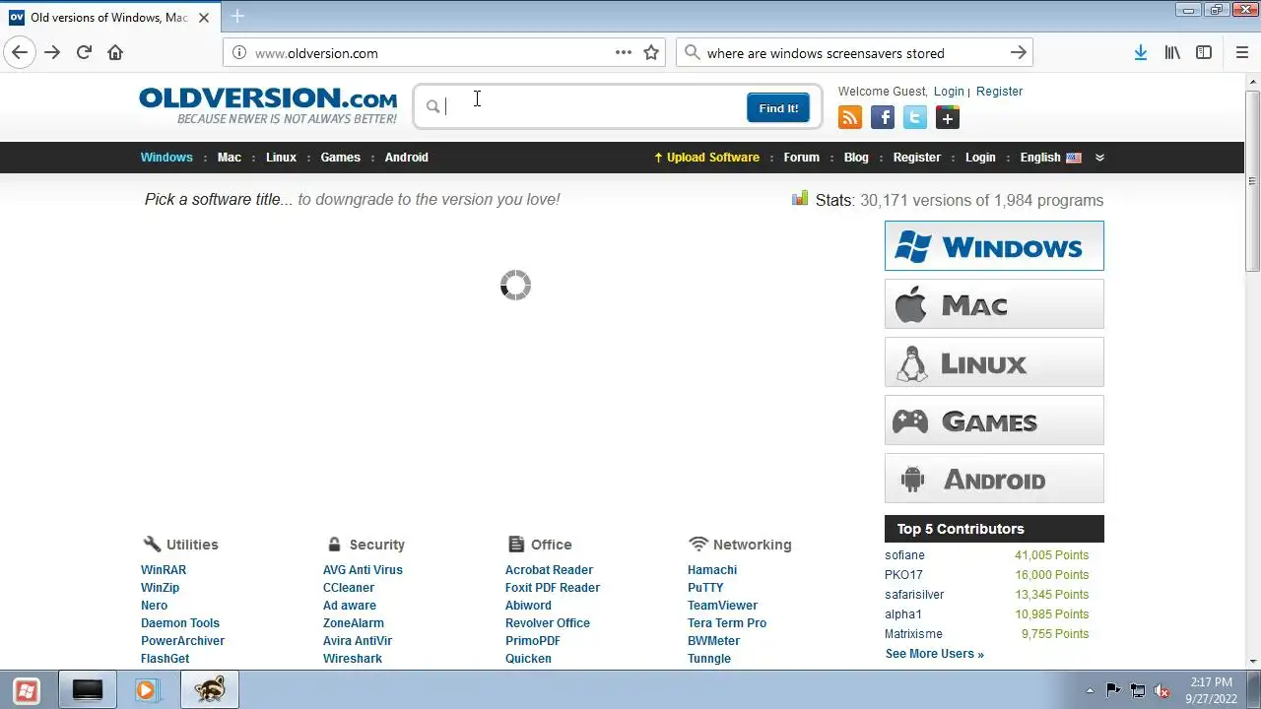Click the browser forward arrow

(52, 53)
